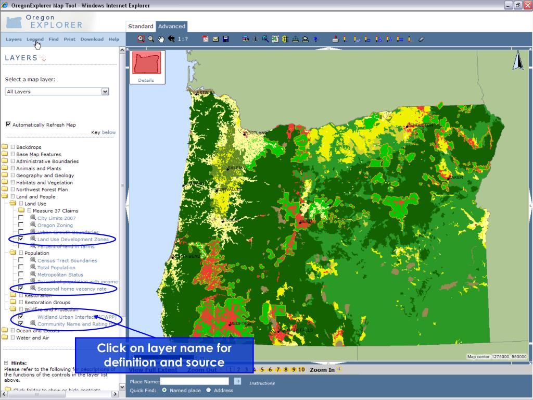Select the Address quick find radio button

click(208, 390)
